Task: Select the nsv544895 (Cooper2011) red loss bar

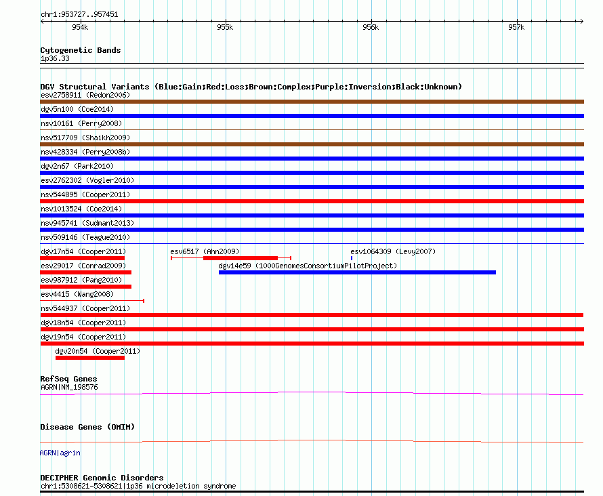Action: click(312, 201)
